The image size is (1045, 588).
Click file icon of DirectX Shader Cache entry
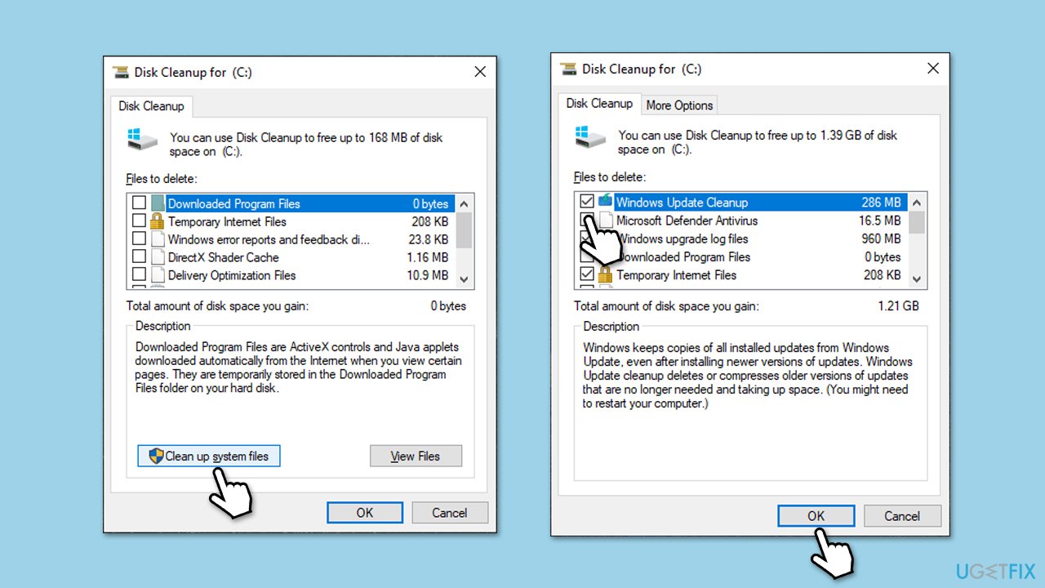tap(158, 257)
